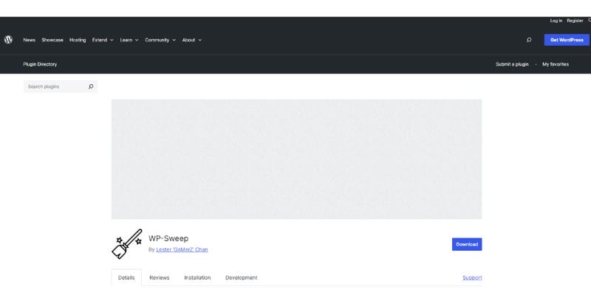The width and height of the screenshot is (591, 295).
Task: Open Lester 'GaMerZ' Chan author link
Action: (182, 250)
